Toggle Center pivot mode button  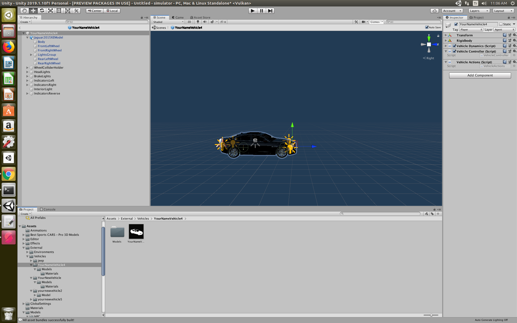[95, 11]
